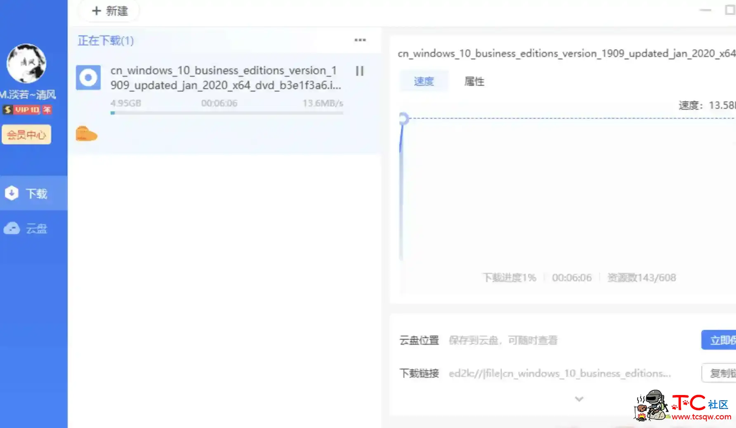
Task: Click the username M.淡若~清风
Action: 28,95
